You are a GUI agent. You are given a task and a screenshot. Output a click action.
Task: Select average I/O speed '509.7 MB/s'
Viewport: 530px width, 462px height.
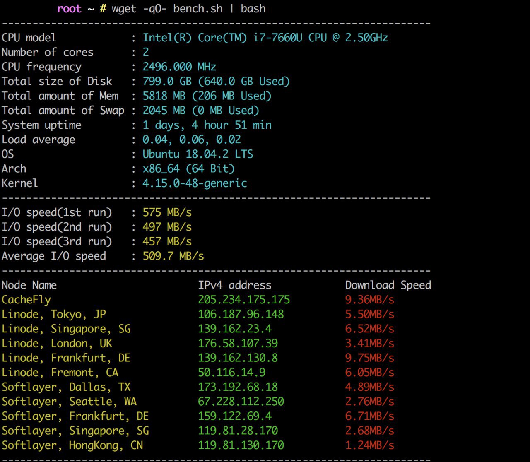[173, 256]
